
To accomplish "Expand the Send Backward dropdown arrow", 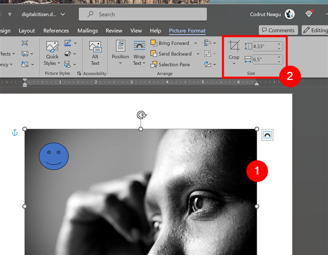I will pos(198,54).
